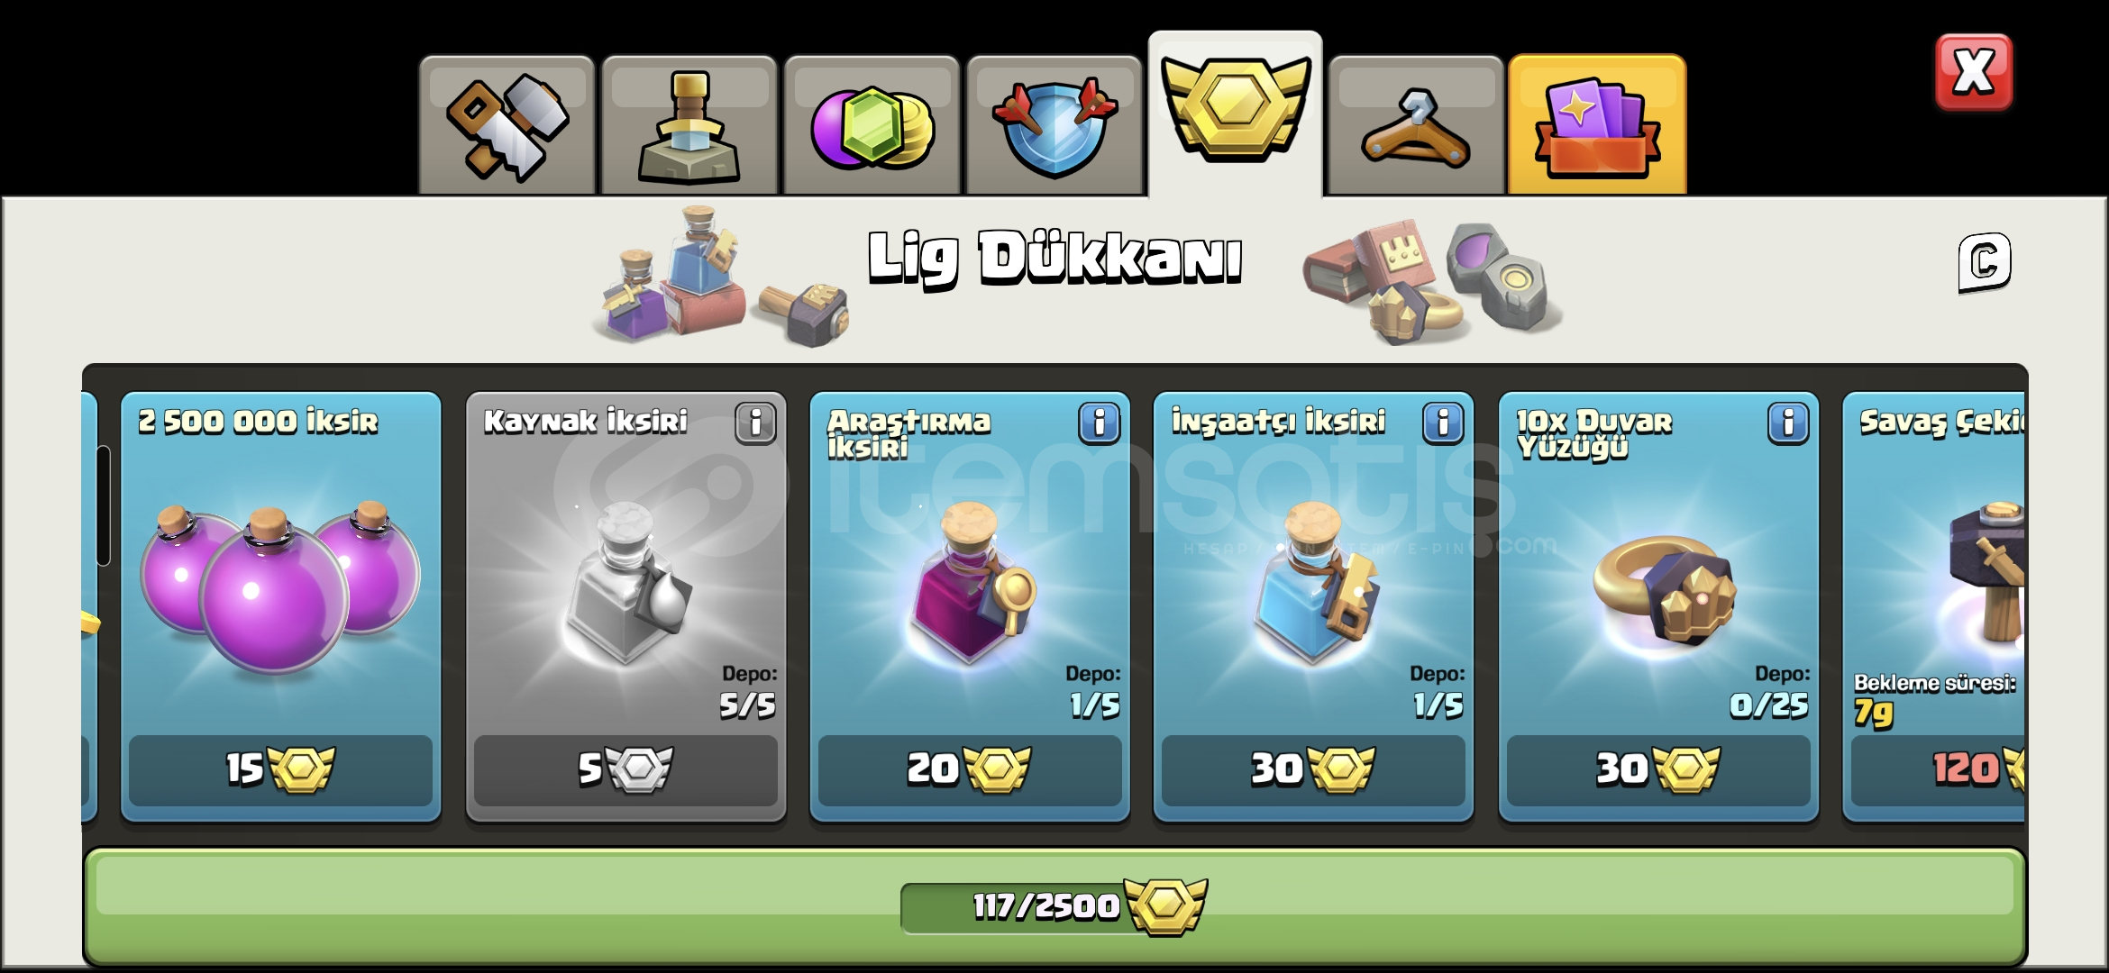
Task: Open the hammer and saw builder tab
Action: click(x=507, y=125)
